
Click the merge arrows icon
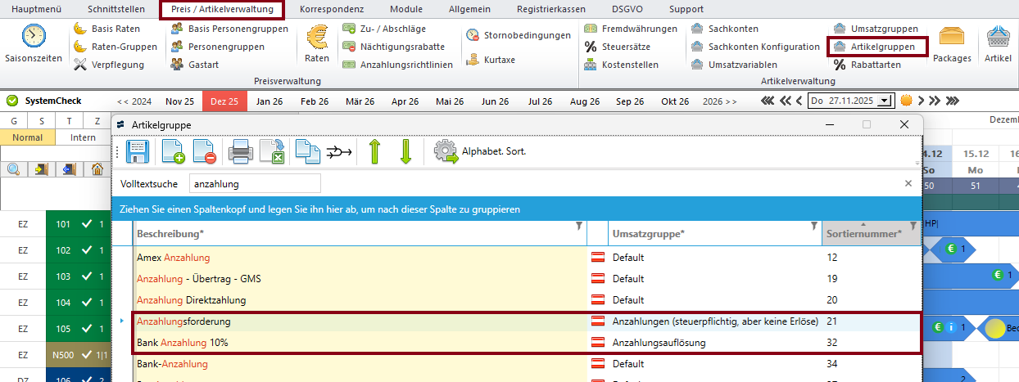point(338,151)
